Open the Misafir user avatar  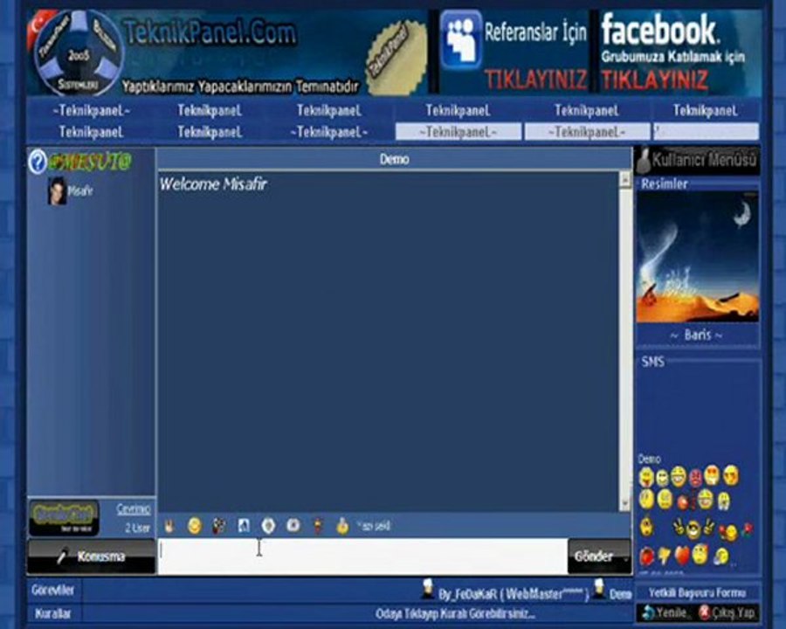click(57, 191)
